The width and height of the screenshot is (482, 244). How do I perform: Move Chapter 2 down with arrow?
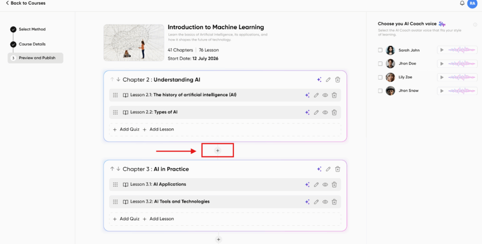point(118,80)
